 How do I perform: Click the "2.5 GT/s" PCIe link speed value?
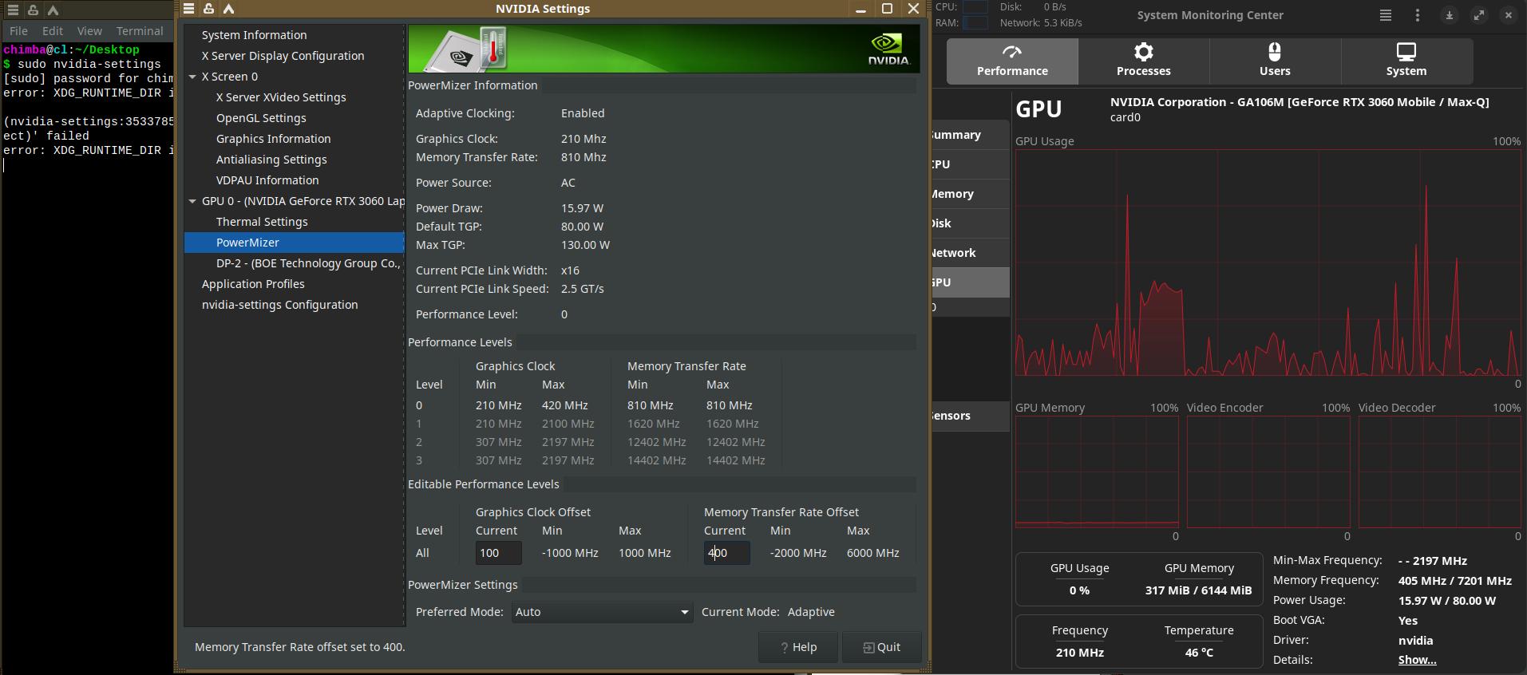pos(583,289)
